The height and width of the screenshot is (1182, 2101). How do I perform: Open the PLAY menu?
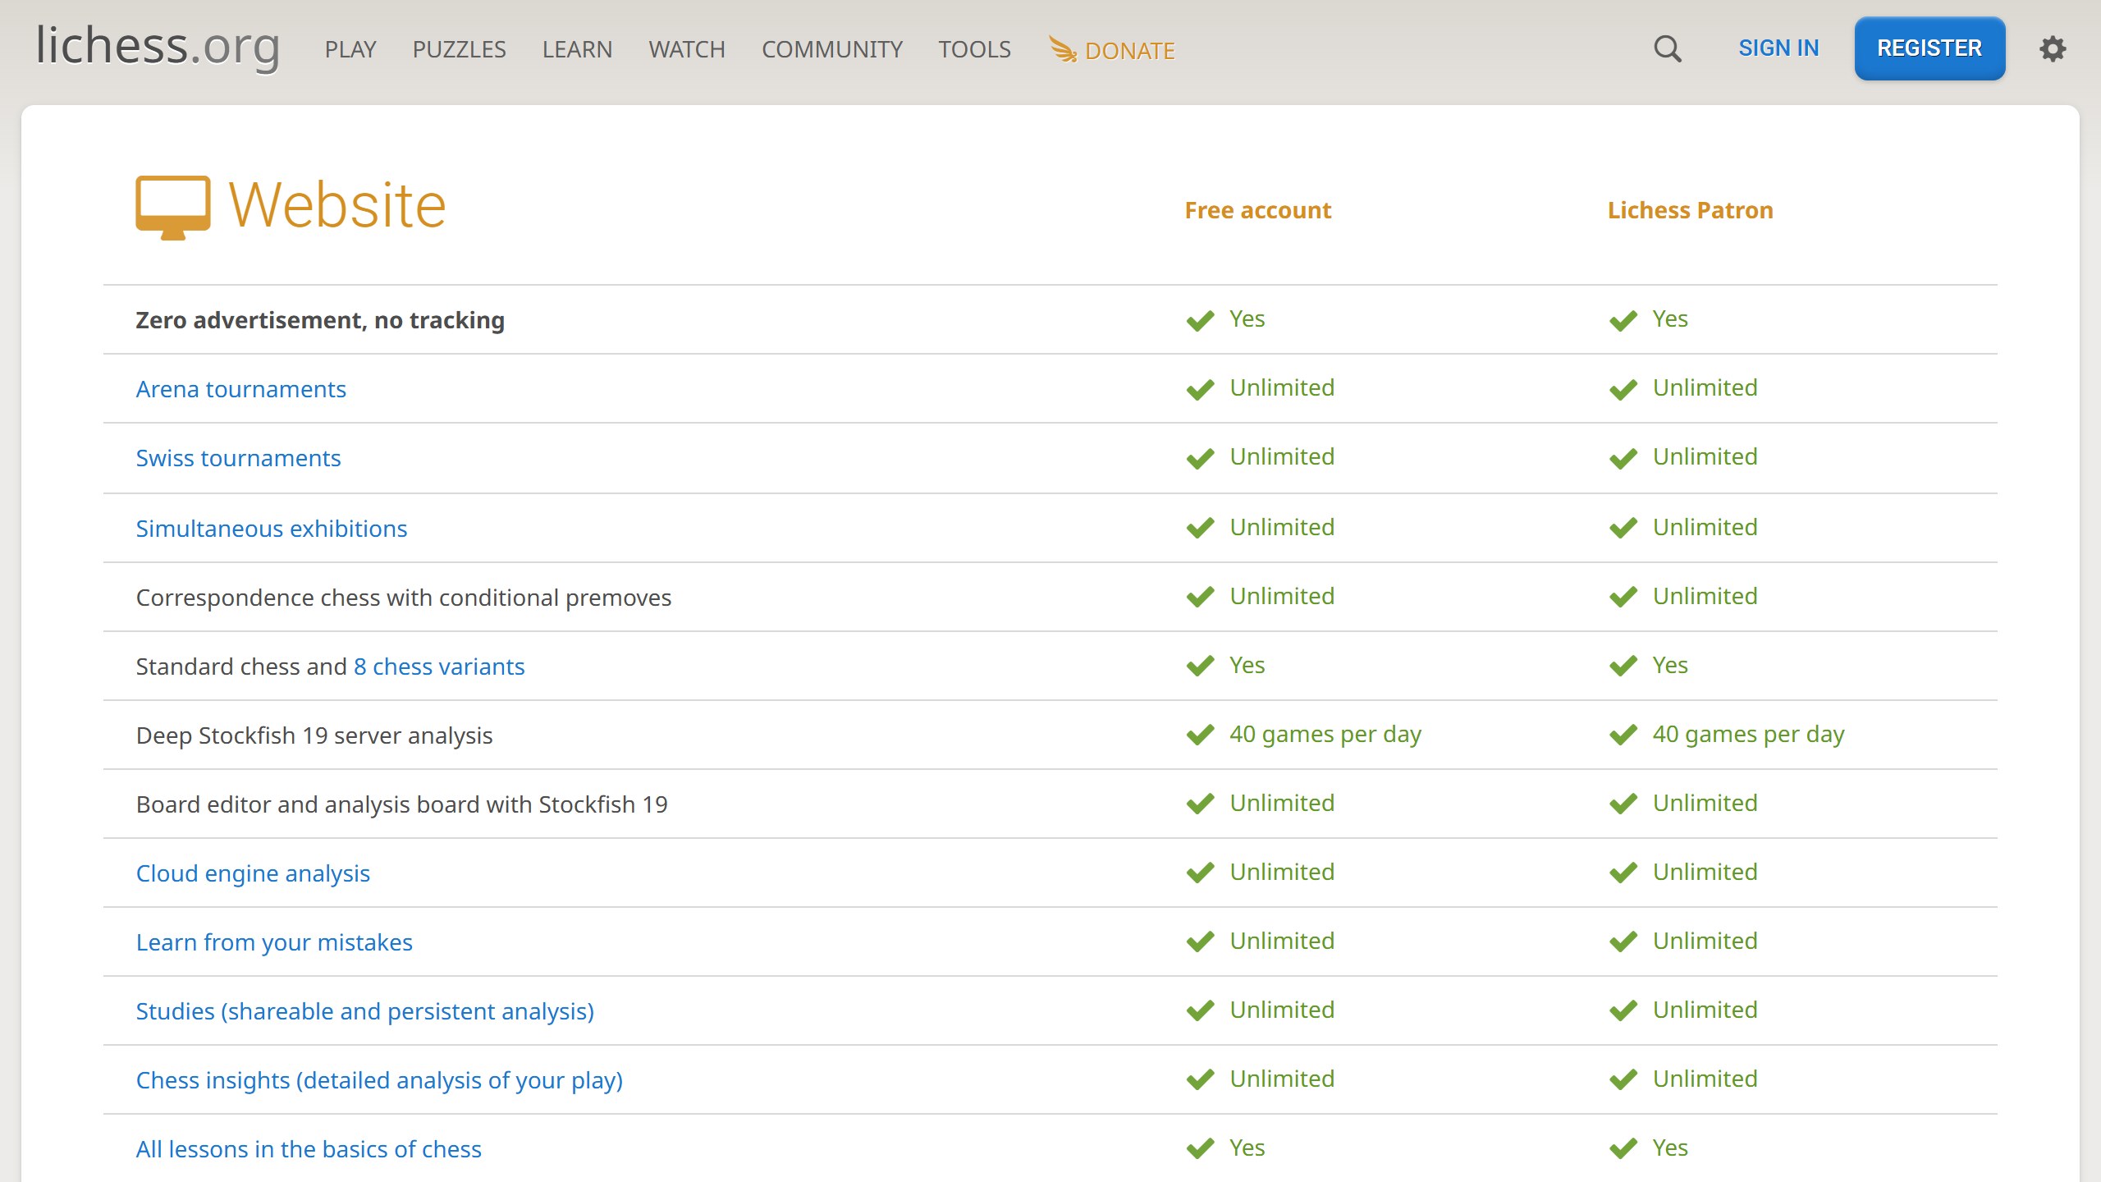[x=350, y=49]
